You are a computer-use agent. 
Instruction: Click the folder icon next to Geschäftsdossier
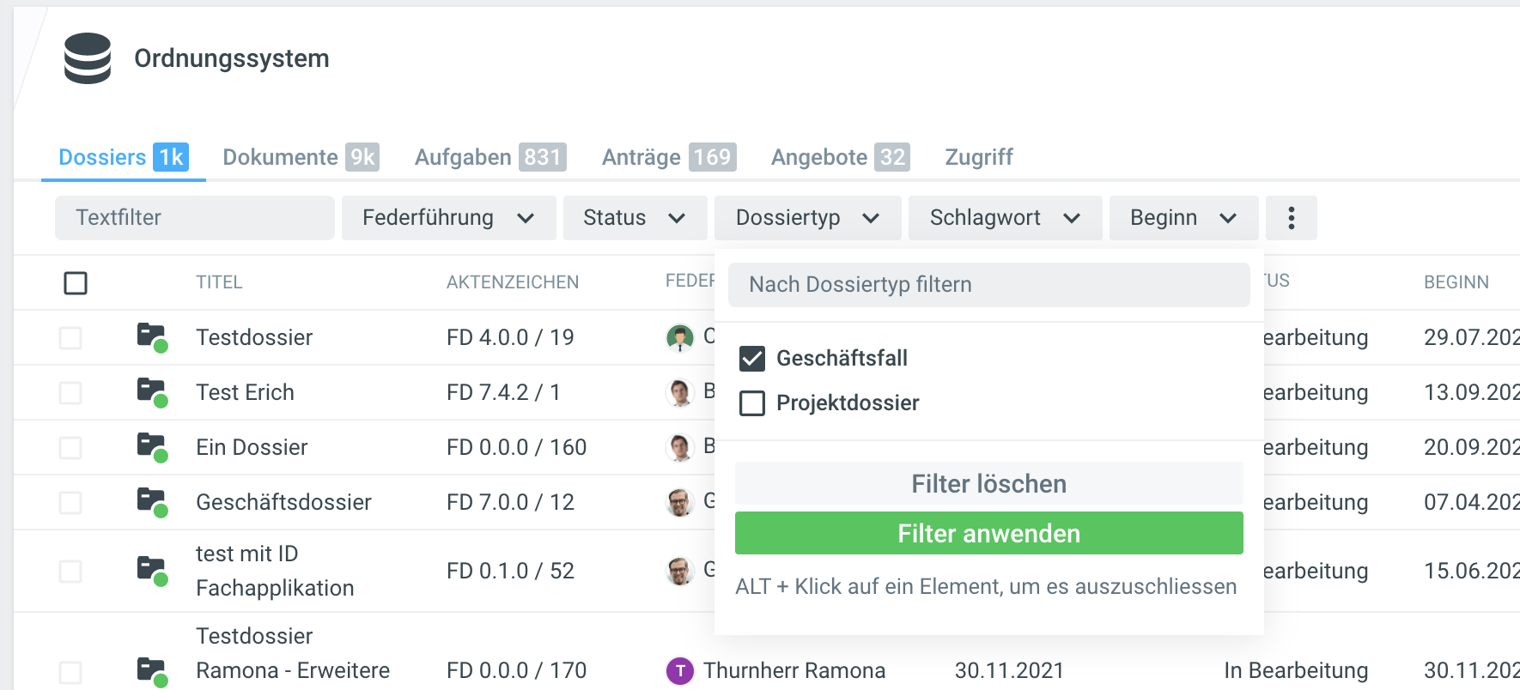coord(151,501)
